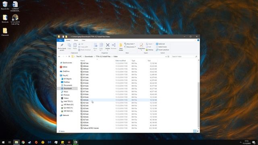Switch to details view layout icon
This screenshot has height=145, width=258.
pyautogui.click(x=195, y=131)
